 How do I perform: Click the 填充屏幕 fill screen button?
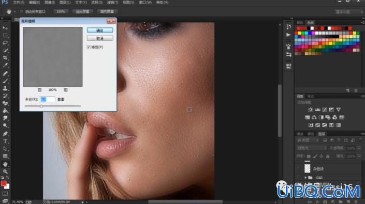107,11
